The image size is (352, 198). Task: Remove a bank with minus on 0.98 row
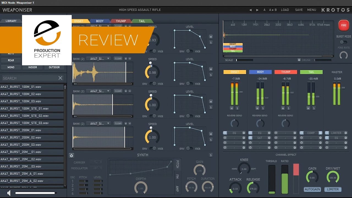[x=130, y=59]
